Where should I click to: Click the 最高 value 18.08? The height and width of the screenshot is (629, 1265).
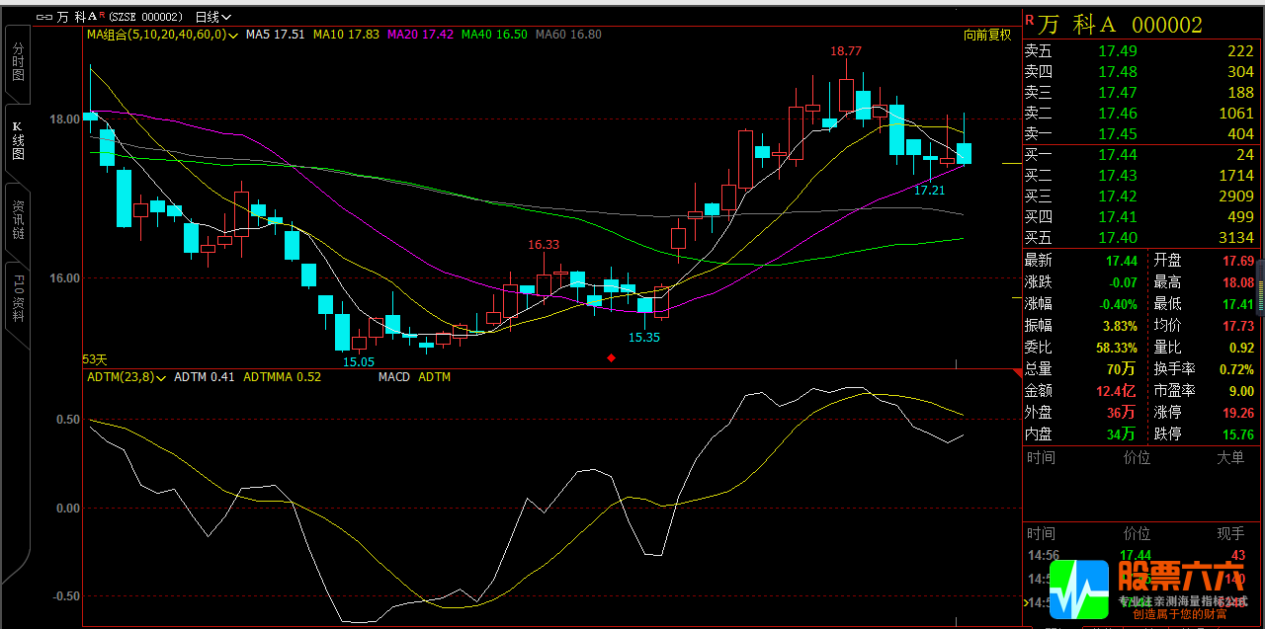(1238, 282)
